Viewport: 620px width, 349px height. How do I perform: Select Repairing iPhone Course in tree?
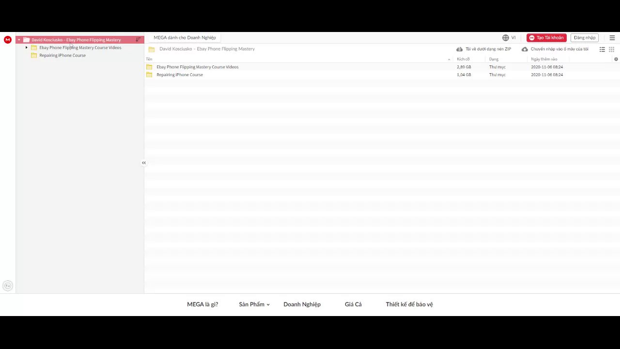[62, 55]
